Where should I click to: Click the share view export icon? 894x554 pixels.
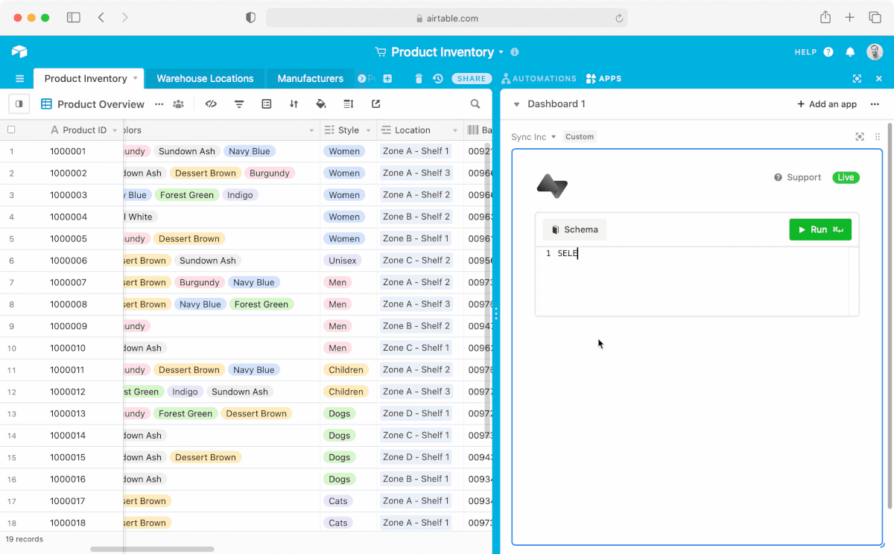[375, 104]
